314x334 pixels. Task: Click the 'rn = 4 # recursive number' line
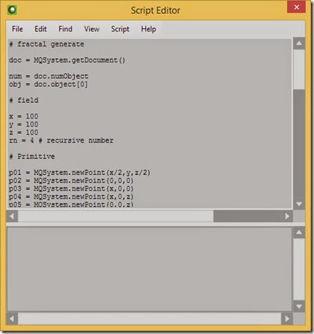(x=61, y=141)
